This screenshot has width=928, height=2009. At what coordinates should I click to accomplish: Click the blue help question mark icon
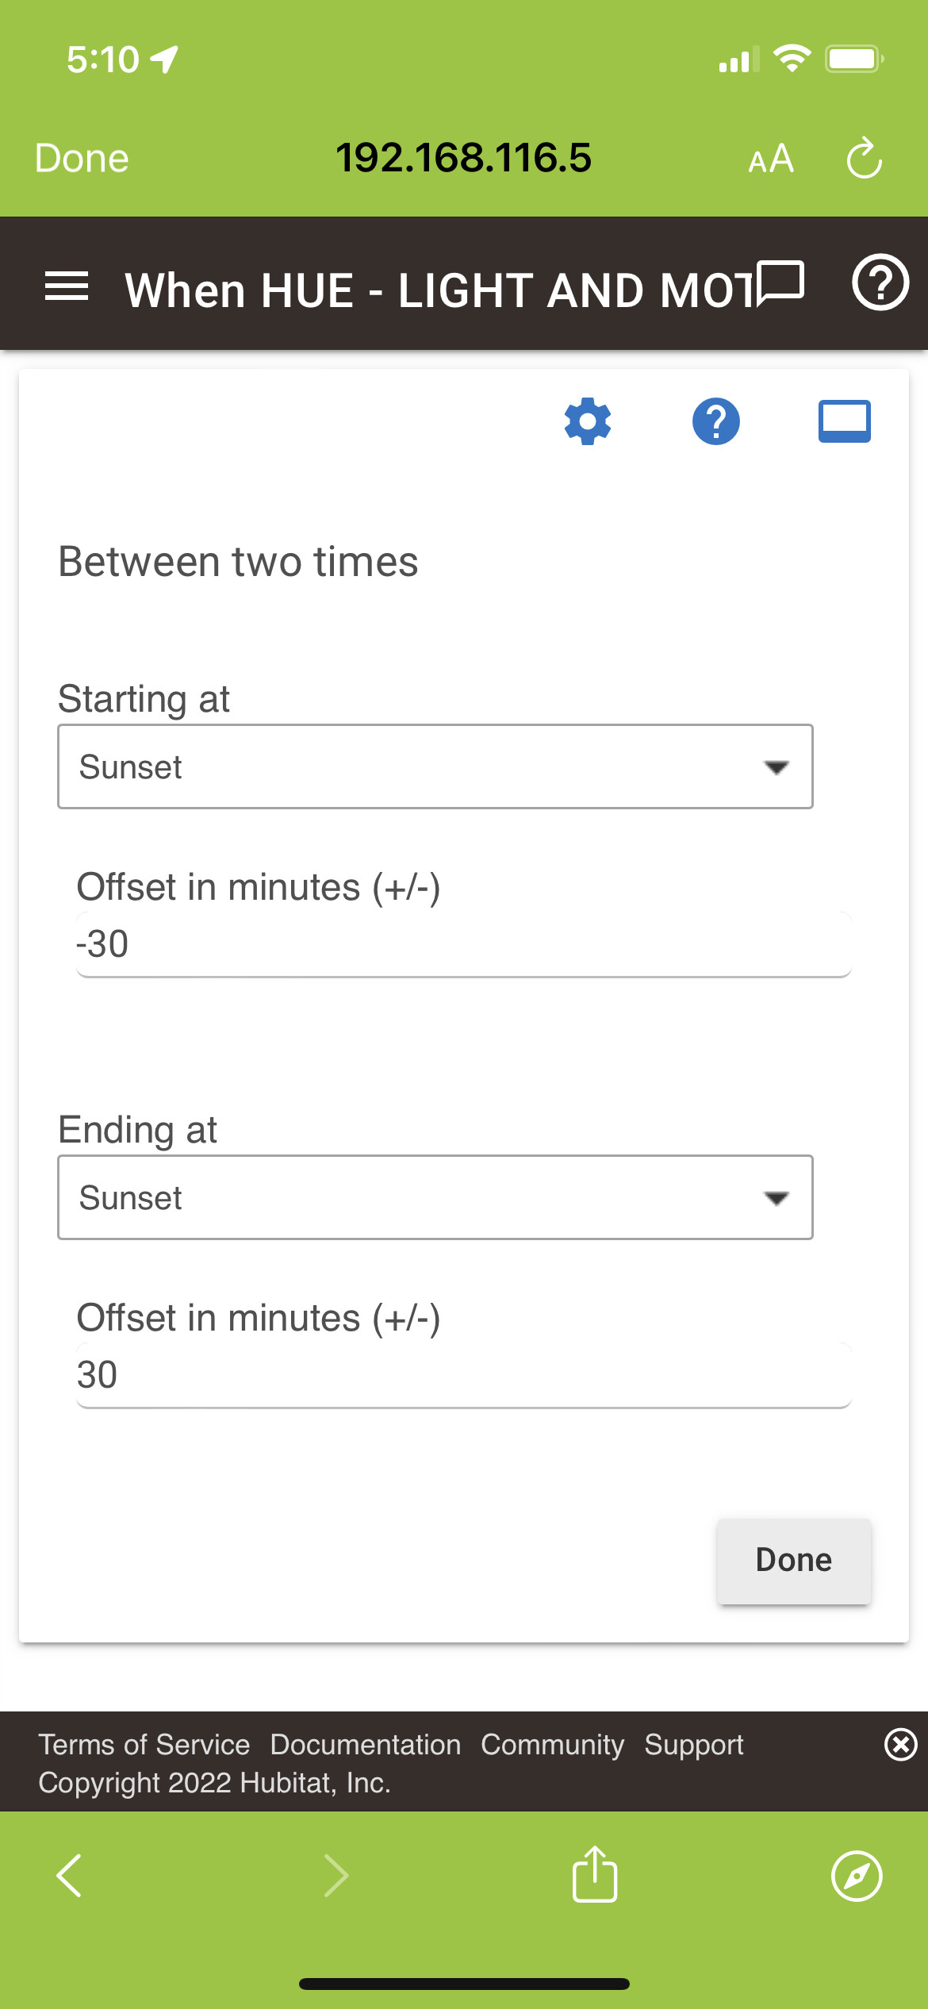pyautogui.click(x=716, y=421)
